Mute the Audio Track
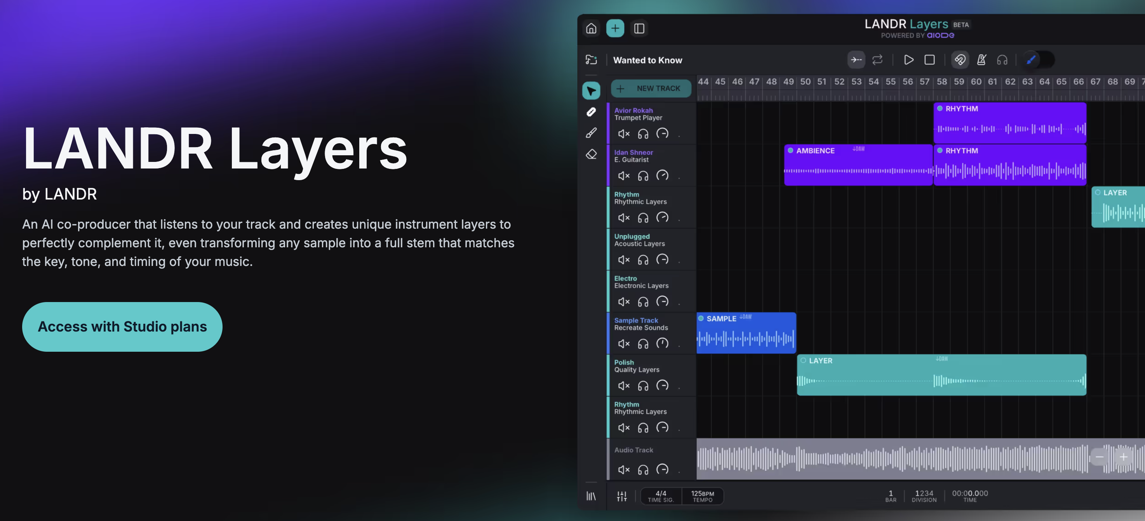 click(624, 470)
